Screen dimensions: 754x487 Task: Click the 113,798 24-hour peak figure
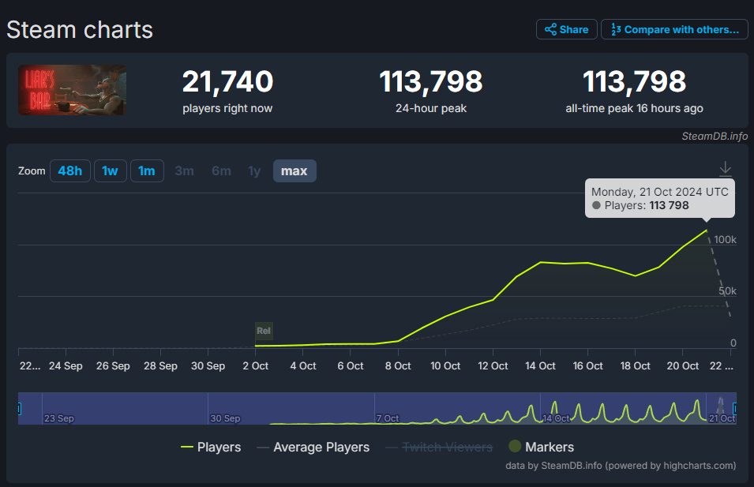pos(431,81)
